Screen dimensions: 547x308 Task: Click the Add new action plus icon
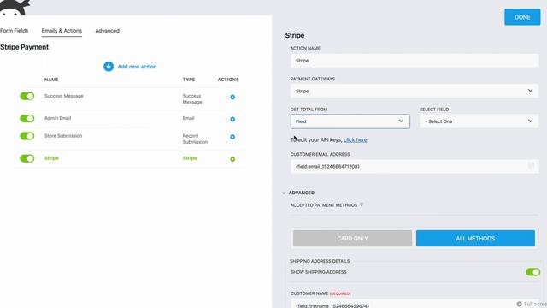109,67
